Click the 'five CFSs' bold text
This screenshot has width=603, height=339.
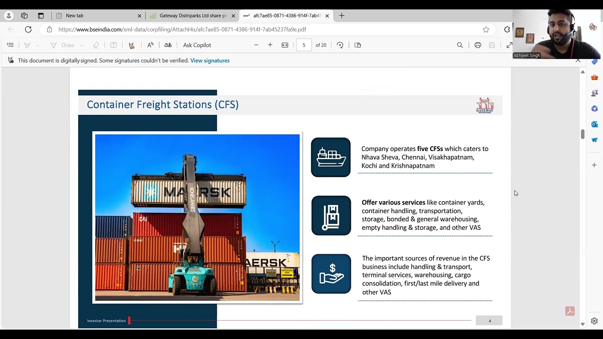coord(430,149)
